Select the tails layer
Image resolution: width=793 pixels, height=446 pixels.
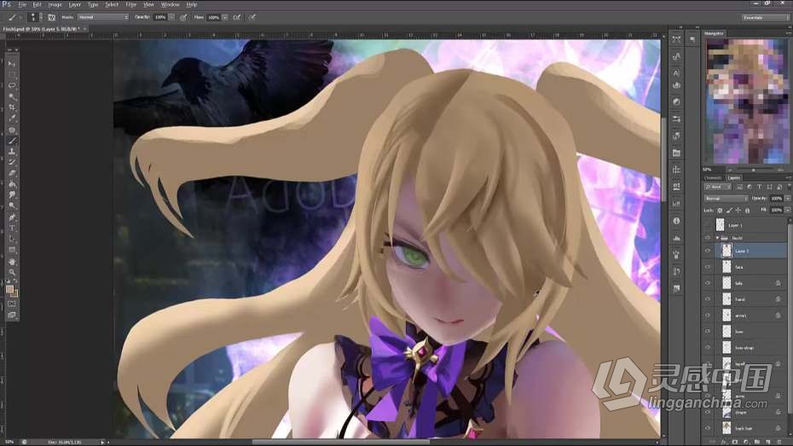coord(740,283)
